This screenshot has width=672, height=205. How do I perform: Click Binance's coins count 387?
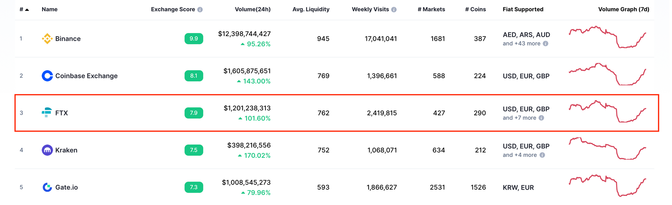(480, 39)
